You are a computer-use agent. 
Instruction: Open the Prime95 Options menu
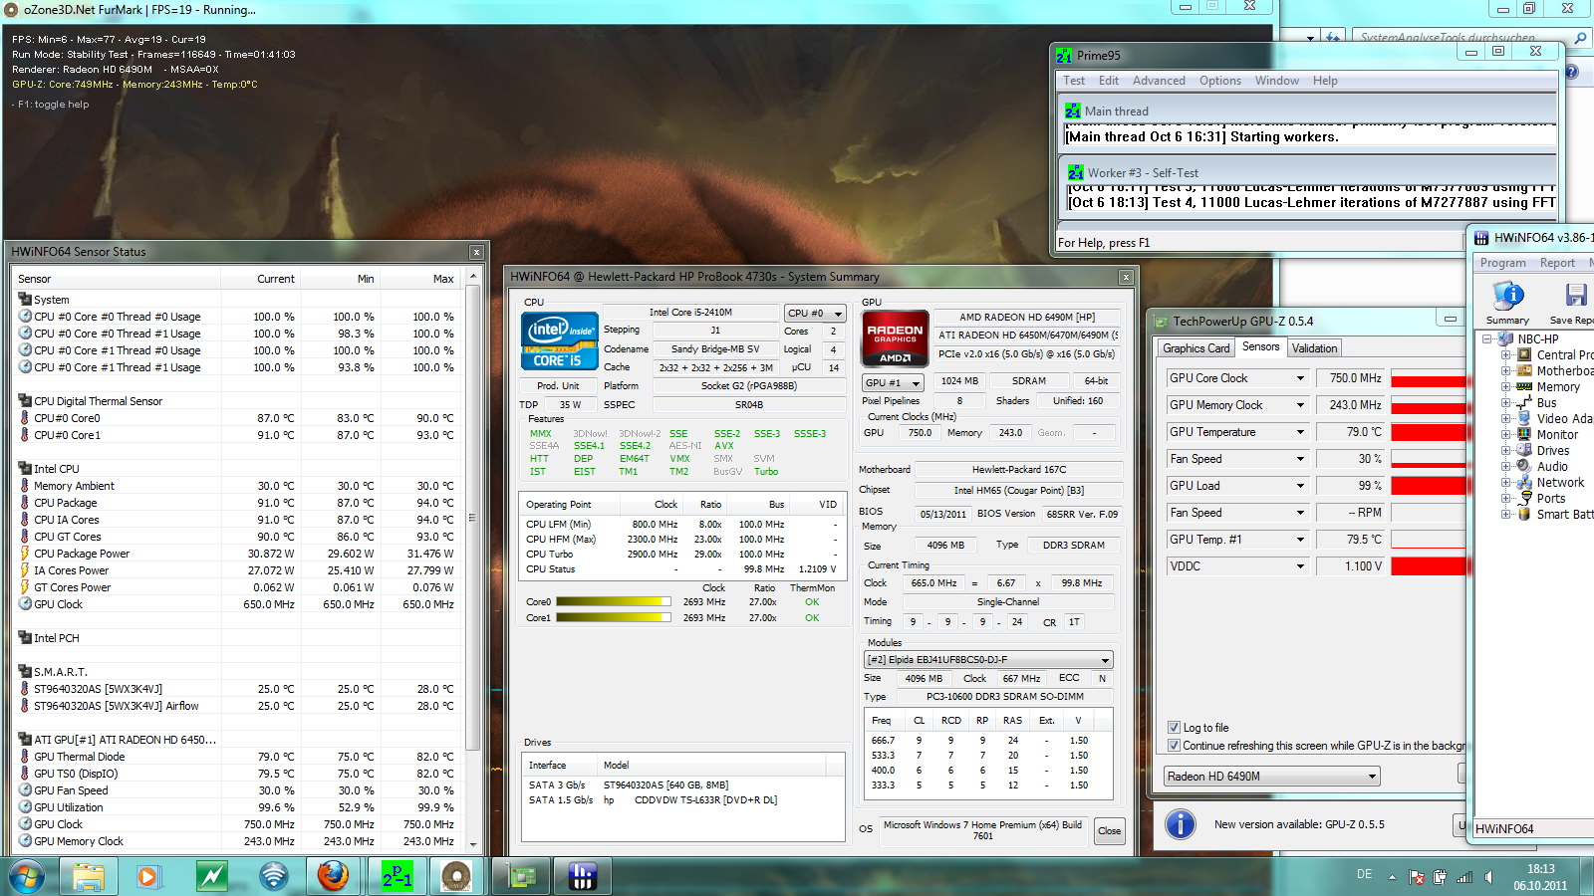1220,81
